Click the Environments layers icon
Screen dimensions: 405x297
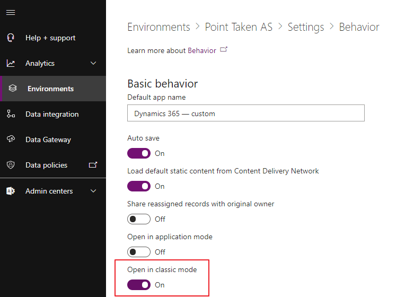[x=13, y=89]
